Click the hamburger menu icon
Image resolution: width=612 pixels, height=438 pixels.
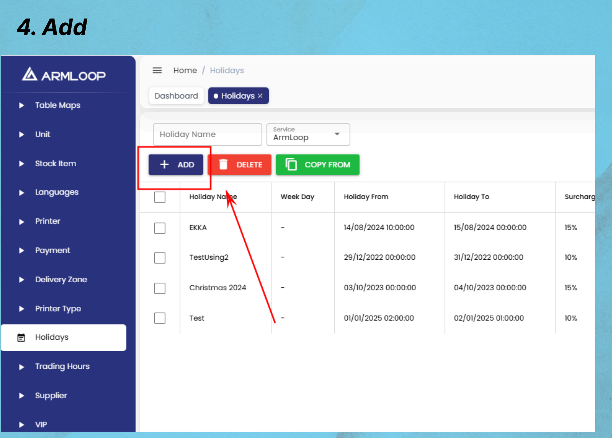pos(157,70)
